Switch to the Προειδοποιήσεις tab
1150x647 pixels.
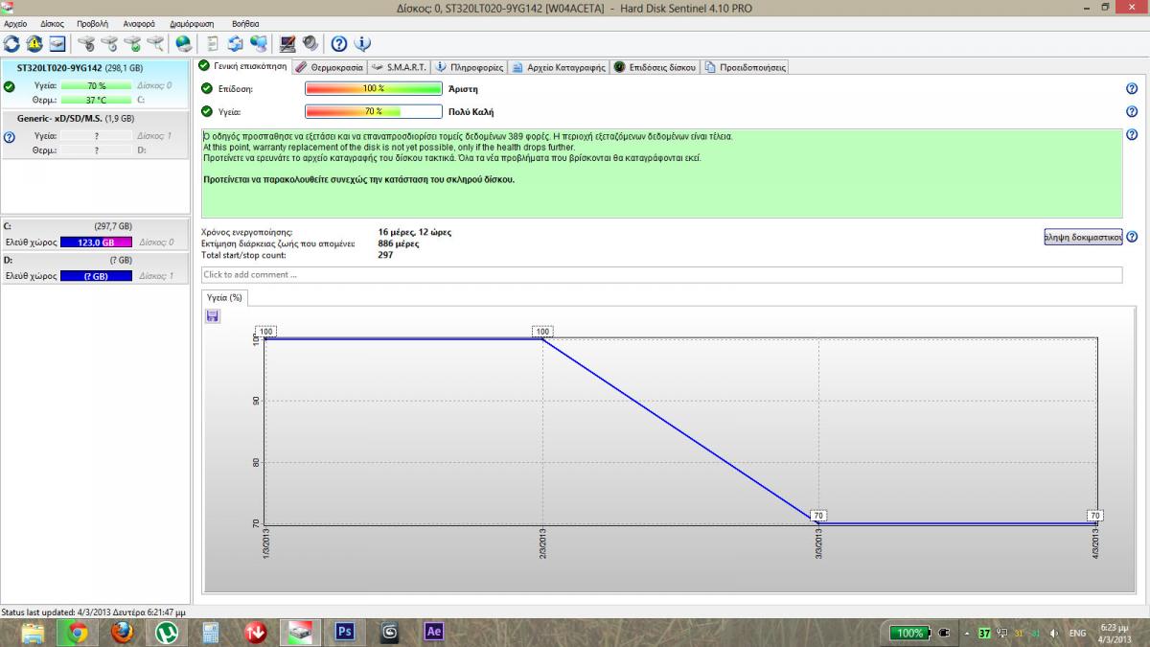tap(746, 67)
